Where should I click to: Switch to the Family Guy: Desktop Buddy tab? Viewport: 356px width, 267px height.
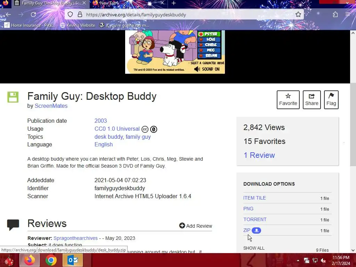[50, 3]
